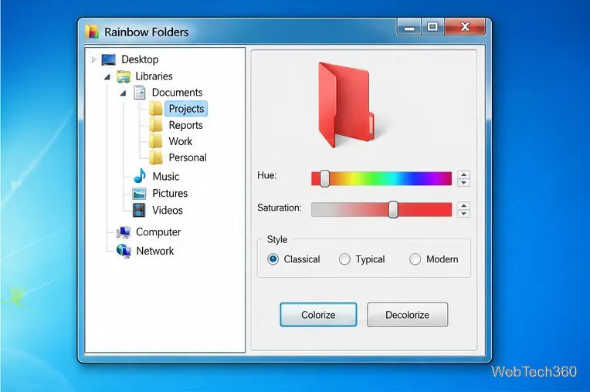The width and height of the screenshot is (590, 392).
Task: Click the Pictures library icon
Action: click(139, 194)
